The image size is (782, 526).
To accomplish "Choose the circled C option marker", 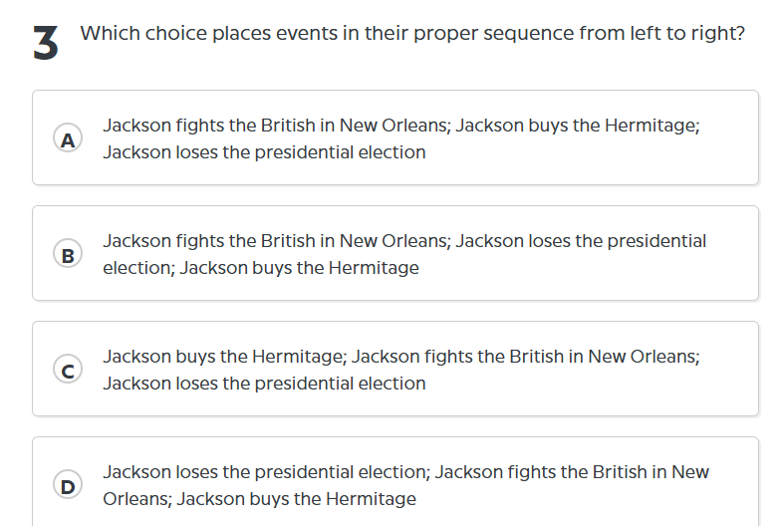I will pos(68,371).
